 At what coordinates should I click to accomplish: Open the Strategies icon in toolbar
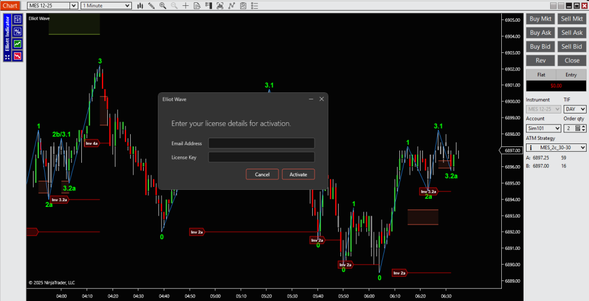pos(241,5)
